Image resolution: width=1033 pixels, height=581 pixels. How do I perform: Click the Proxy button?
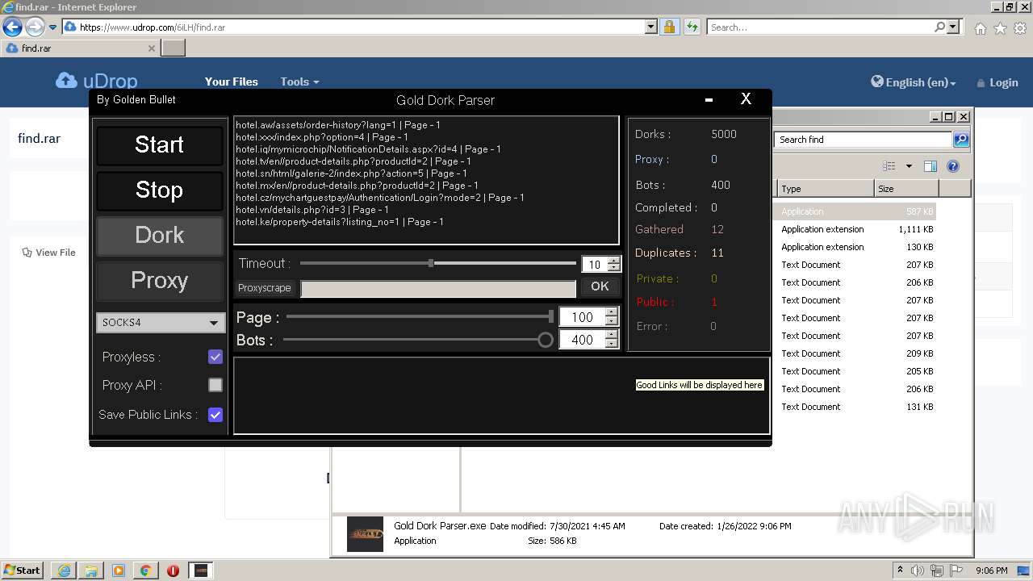point(159,281)
